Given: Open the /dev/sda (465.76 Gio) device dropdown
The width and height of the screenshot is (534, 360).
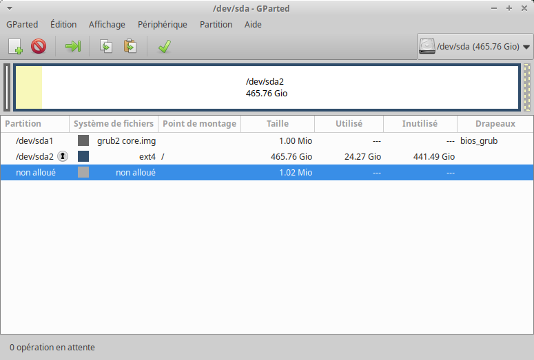Looking at the screenshot, I should (x=475, y=46).
